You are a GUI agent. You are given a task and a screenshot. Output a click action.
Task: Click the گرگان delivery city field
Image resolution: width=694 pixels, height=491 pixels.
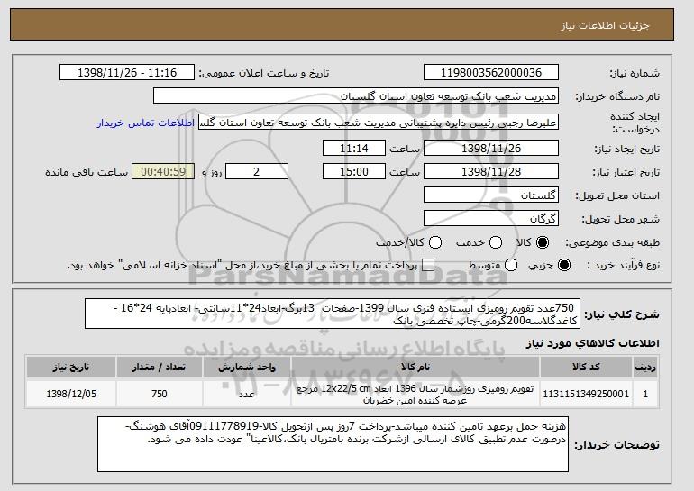click(x=491, y=219)
